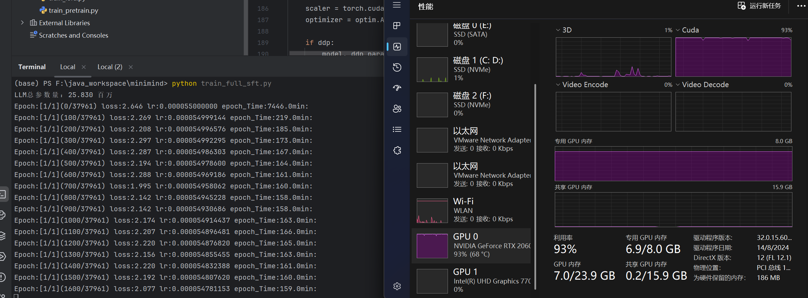Open the Video Encode graph dropdown
808x298 pixels.
click(x=558, y=85)
